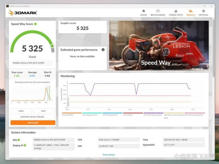
Task: Click the LOAD button
Action: point(21,111)
